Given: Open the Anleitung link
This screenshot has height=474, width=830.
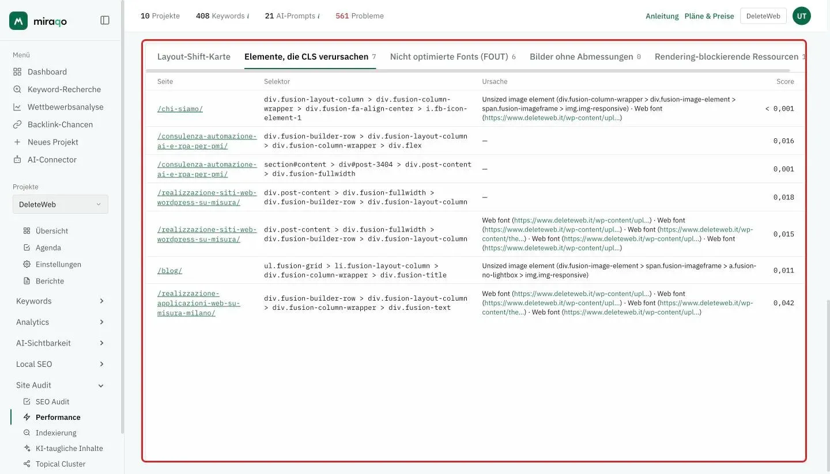Looking at the screenshot, I should 662,16.
